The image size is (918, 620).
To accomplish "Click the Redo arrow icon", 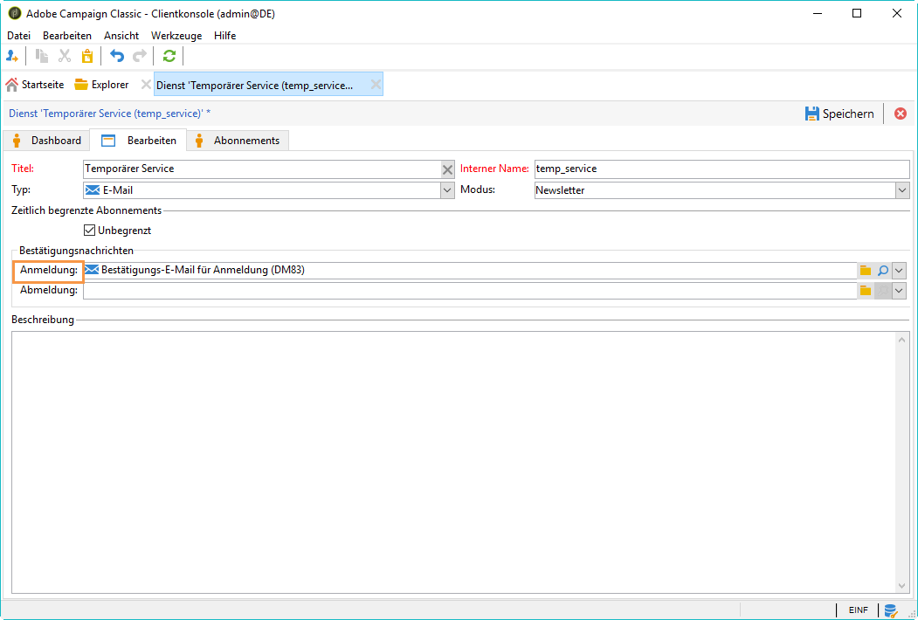I will tap(140, 56).
